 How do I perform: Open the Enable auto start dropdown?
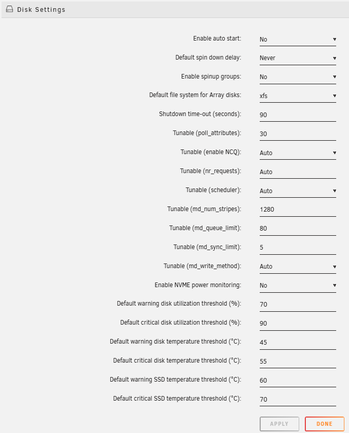tap(298, 39)
